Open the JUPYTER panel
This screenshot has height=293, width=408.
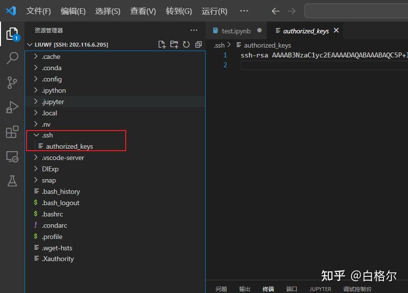click(320, 289)
